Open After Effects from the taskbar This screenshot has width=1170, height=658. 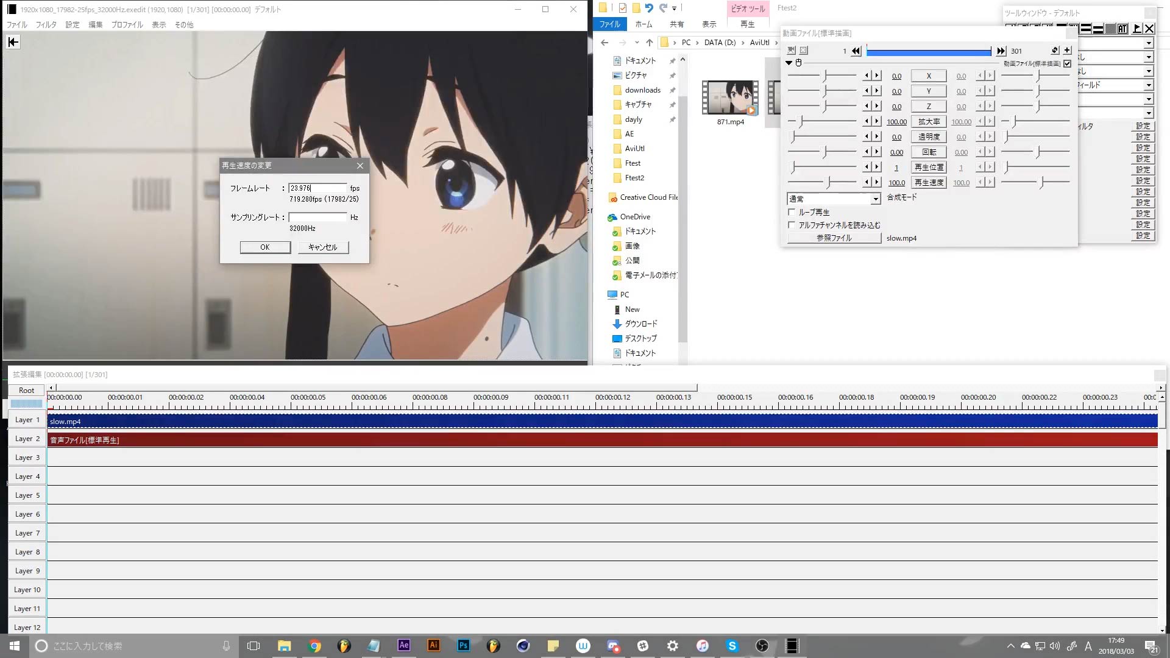[x=403, y=646]
